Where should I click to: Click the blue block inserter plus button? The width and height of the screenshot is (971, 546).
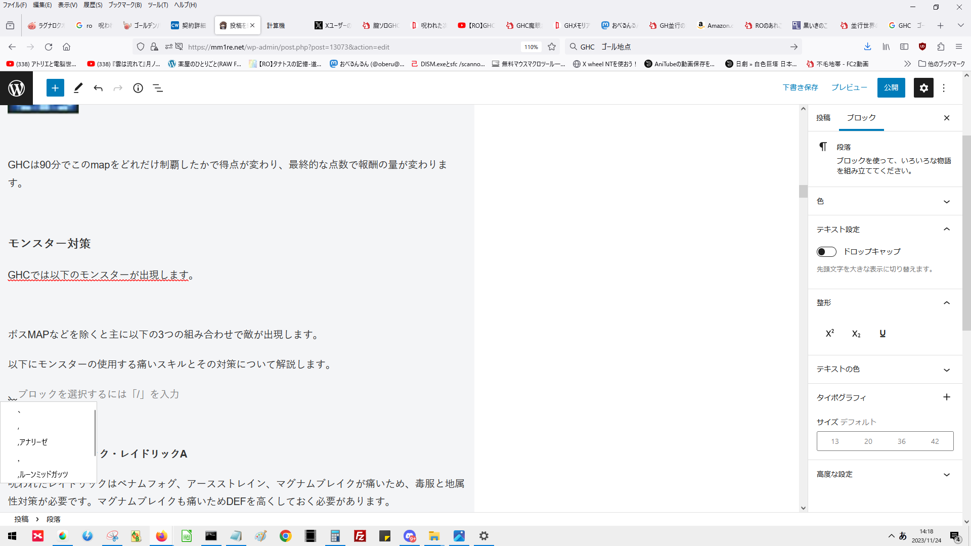pos(55,88)
